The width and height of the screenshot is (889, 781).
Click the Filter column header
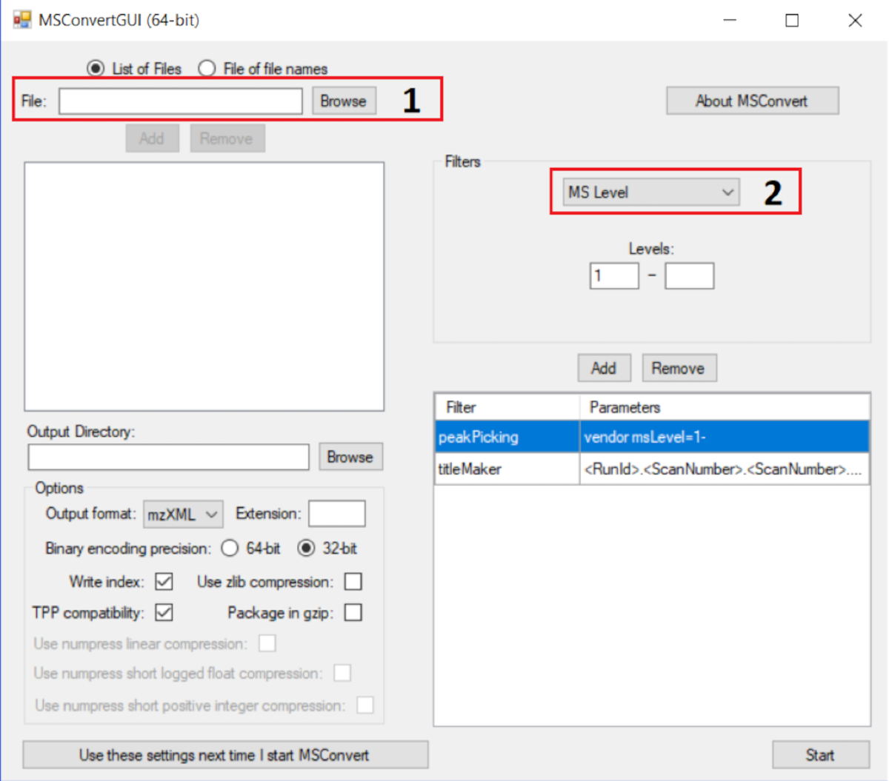point(507,407)
